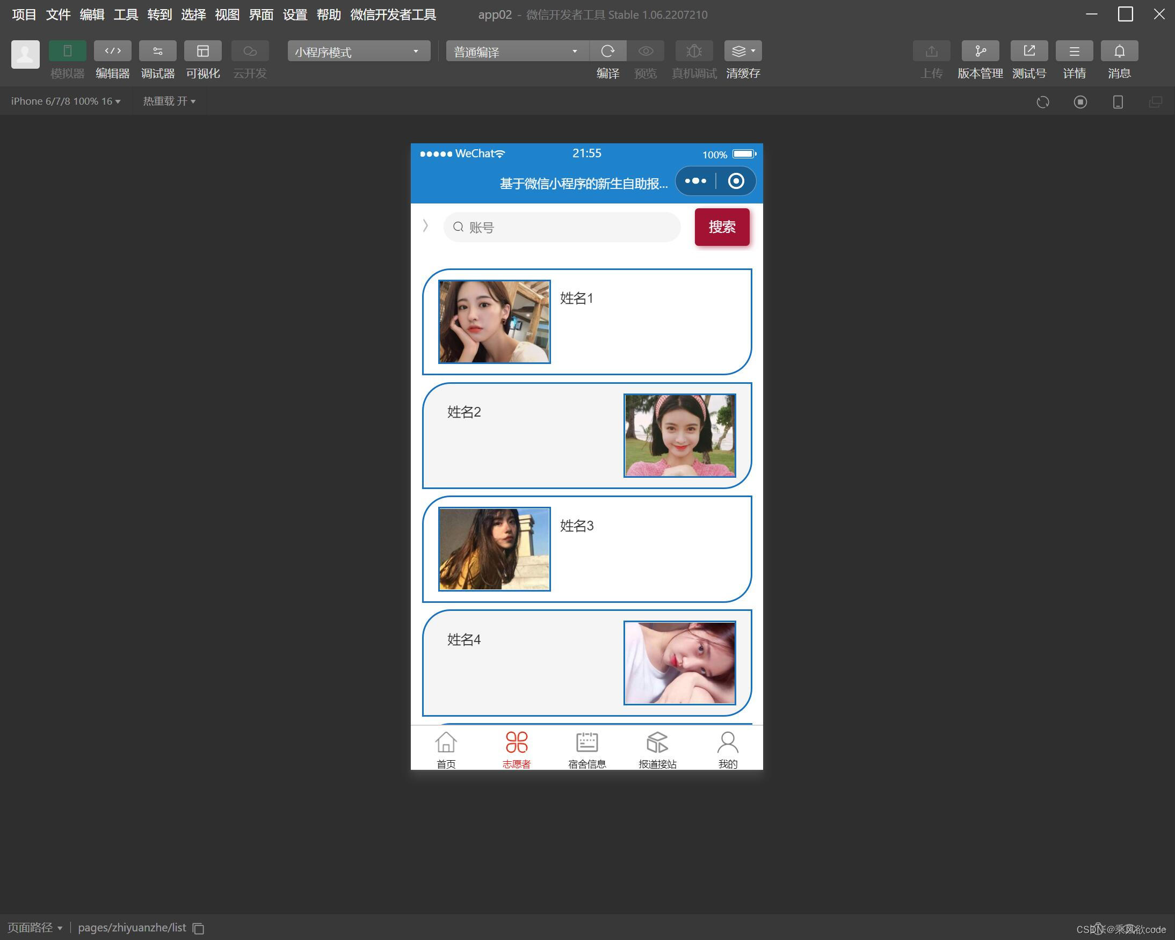This screenshot has width=1175, height=940.
Task: Copy page path icon in status bar
Action: click(x=198, y=929)
